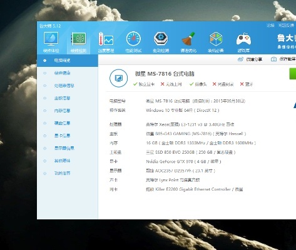The height and width of the screenshot is (250, 296).
Task: Click the 电脑型号 row label
Action: (x=118, y=101)
